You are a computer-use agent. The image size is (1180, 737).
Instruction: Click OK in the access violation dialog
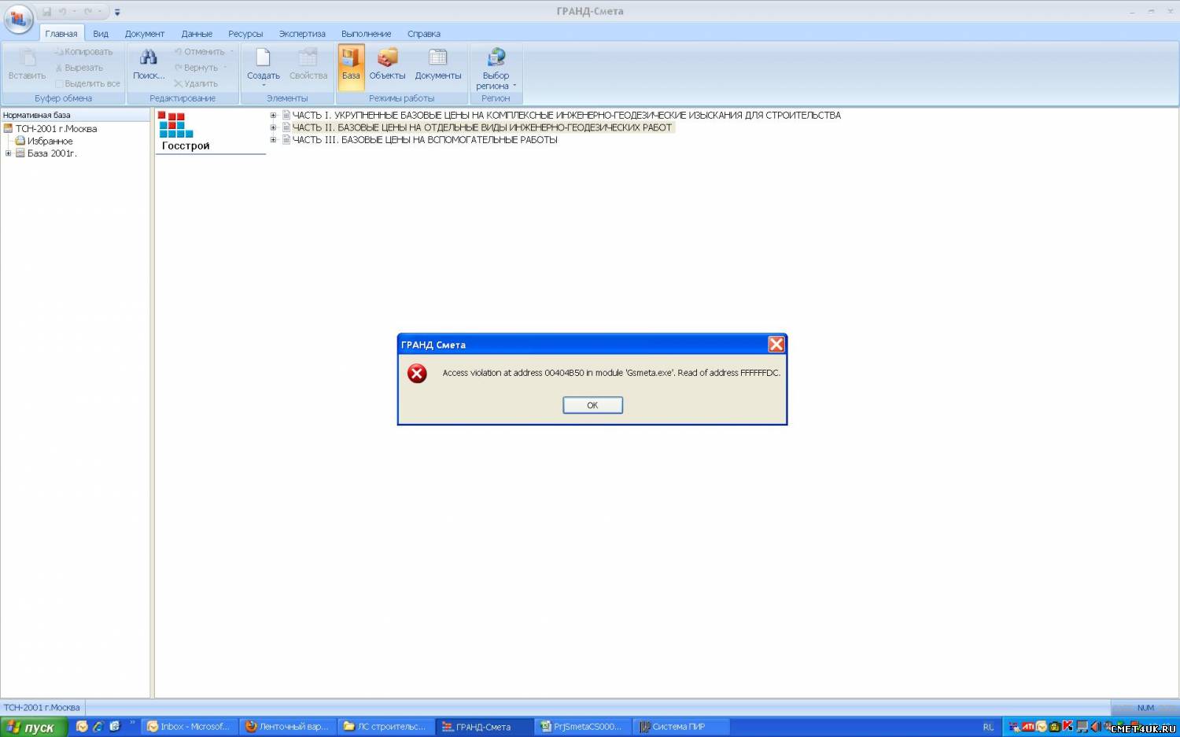[592, 405]
